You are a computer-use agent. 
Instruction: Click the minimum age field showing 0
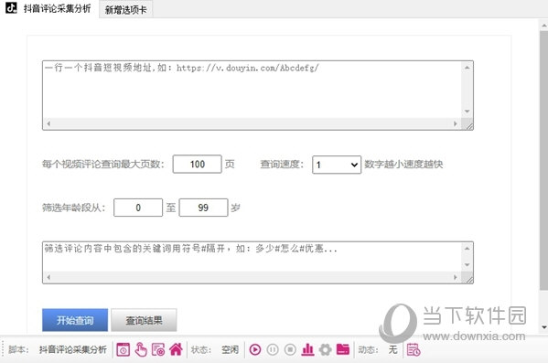pos(138,208)
